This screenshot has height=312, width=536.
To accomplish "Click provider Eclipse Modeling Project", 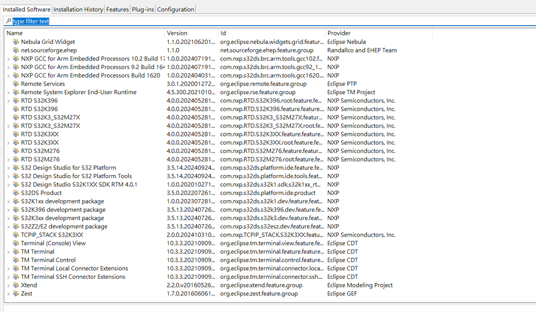I will pos(360,285).
